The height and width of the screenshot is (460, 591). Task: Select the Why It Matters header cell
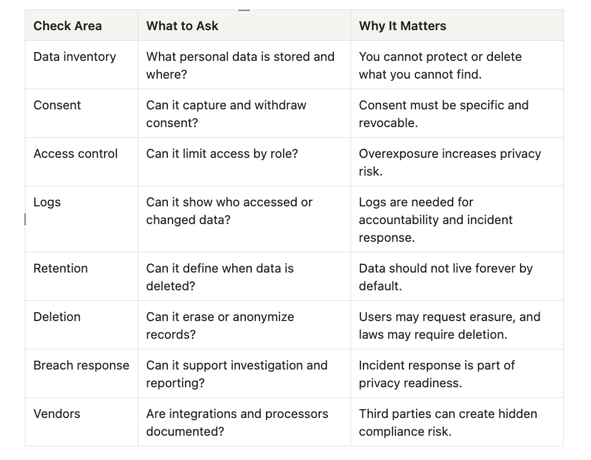point(457,25)
